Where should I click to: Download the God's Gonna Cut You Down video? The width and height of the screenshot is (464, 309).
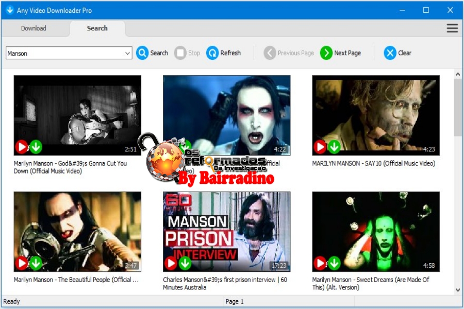coord(36,147)
